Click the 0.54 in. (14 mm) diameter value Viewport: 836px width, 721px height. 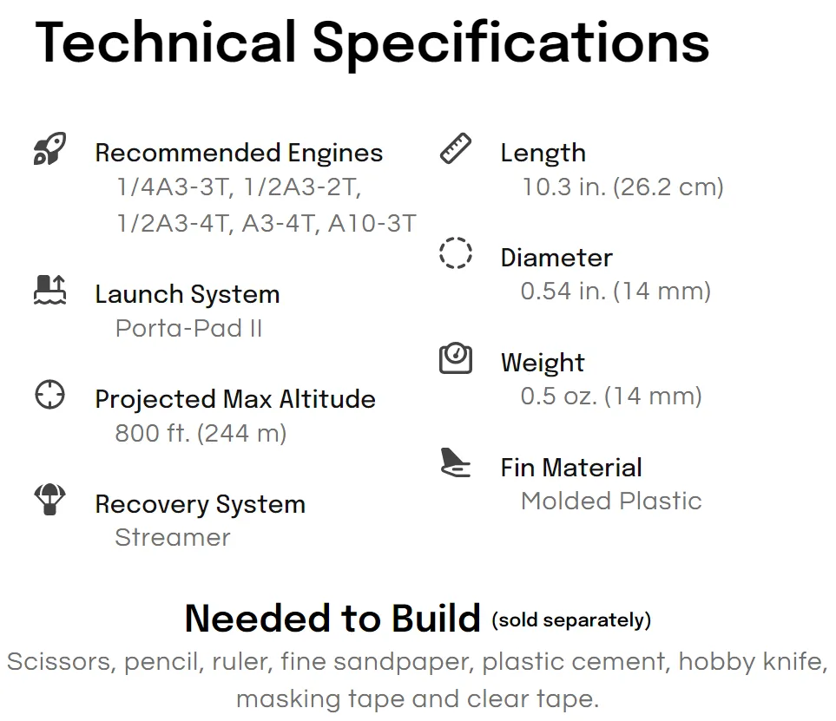(615, 292)
